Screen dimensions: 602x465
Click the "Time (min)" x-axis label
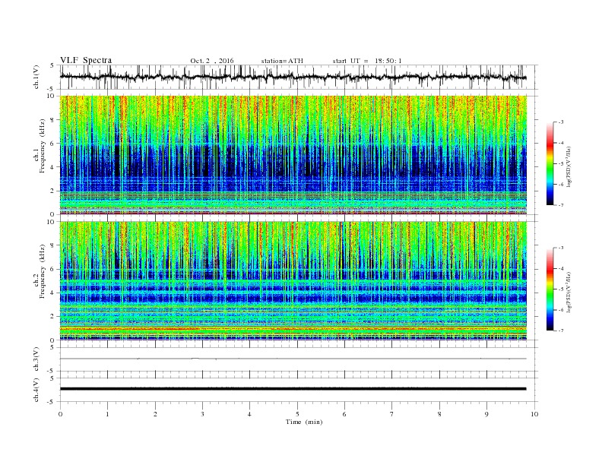[x=304, y=422]
